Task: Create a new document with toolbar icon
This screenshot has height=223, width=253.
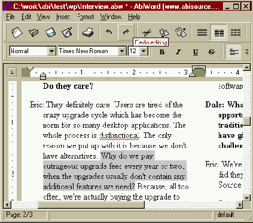Action: [x=17, y=32]
